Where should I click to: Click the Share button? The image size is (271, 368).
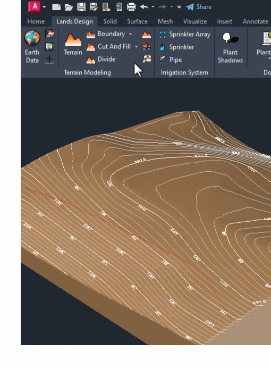click(199, 7)
